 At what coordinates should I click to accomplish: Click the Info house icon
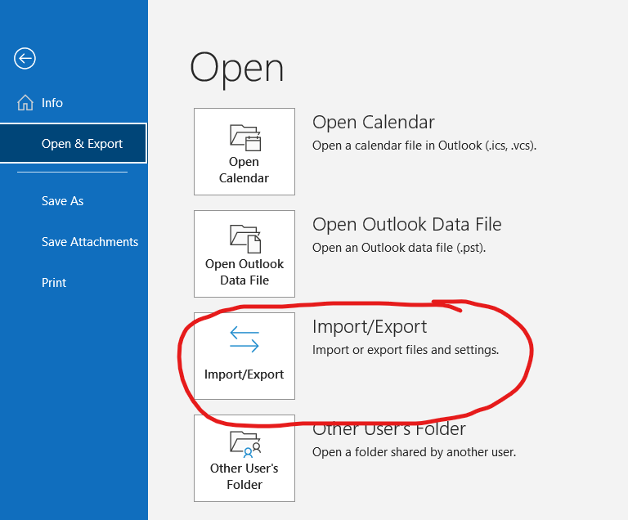coord(25,103)
